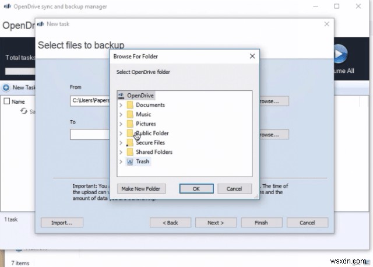
Task: Expand the Trash node
Action: [121, 161]
